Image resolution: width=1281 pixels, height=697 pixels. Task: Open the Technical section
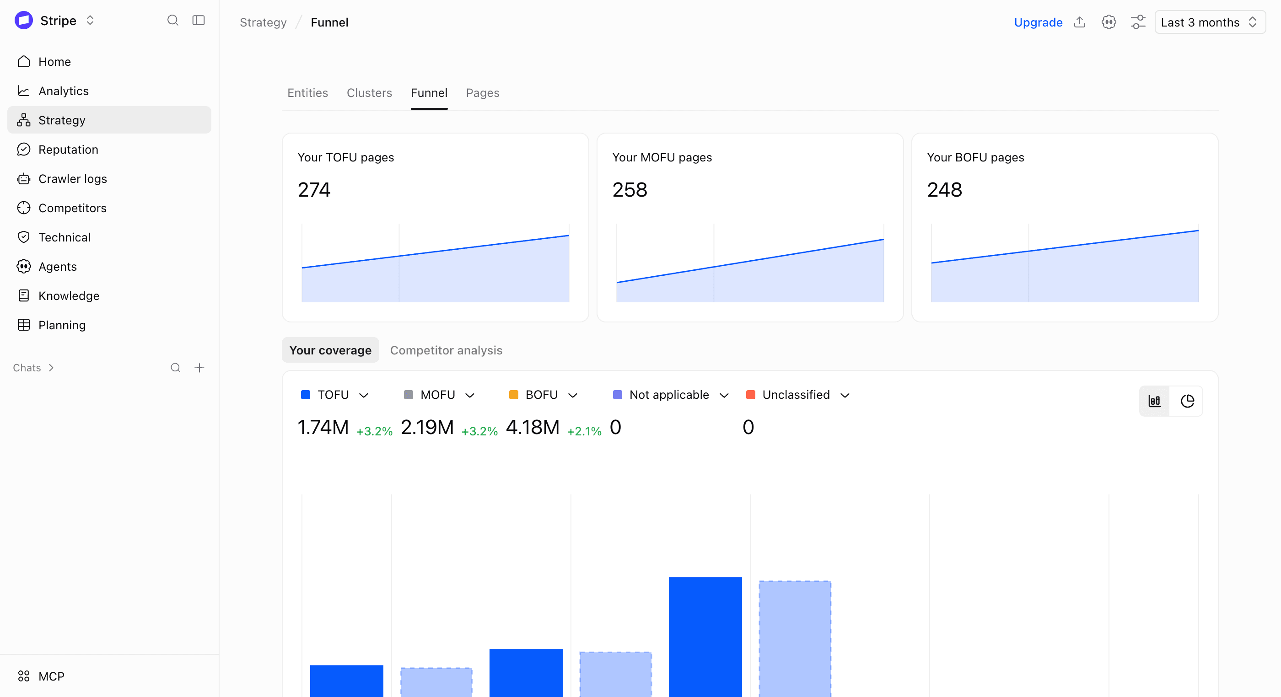click(x=109, y=237)
